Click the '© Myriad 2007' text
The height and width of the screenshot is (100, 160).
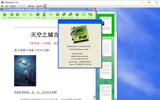click(x=77, y=54)
